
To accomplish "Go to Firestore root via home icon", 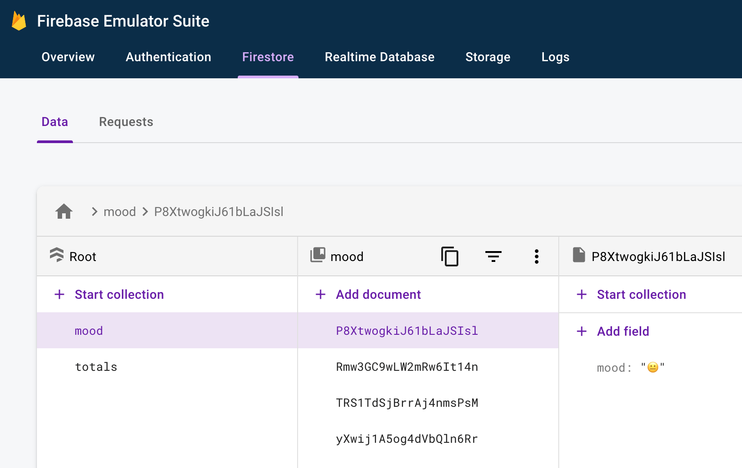I will [x=64, y=211].
